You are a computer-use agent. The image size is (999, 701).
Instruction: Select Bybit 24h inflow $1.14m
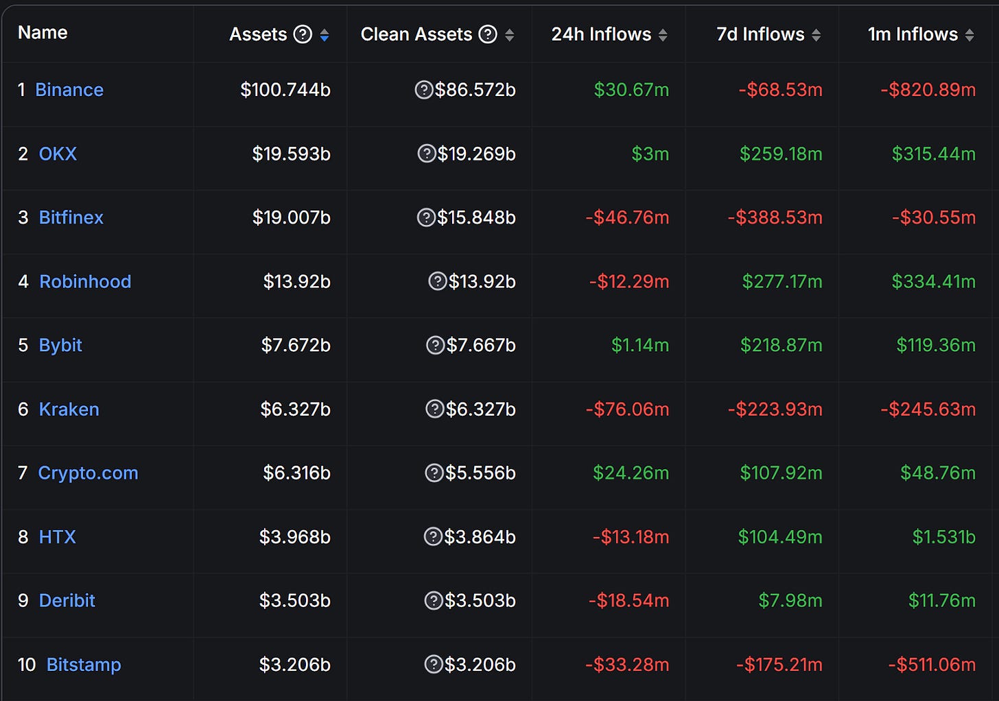tap(640, 345)
